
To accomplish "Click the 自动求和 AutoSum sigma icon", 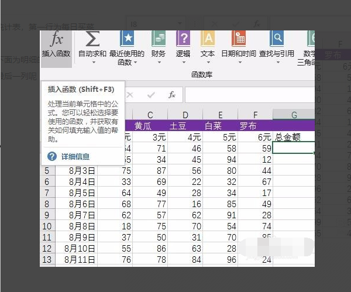I will click(x=92, y=40).
